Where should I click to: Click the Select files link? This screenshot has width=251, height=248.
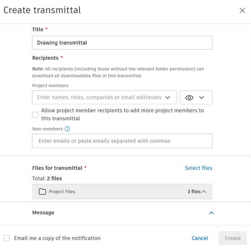click(x=198, y=168)
